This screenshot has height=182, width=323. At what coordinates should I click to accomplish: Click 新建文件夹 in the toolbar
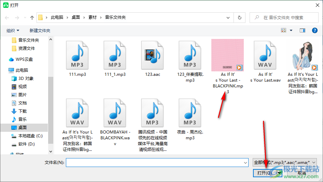[40, 31]
